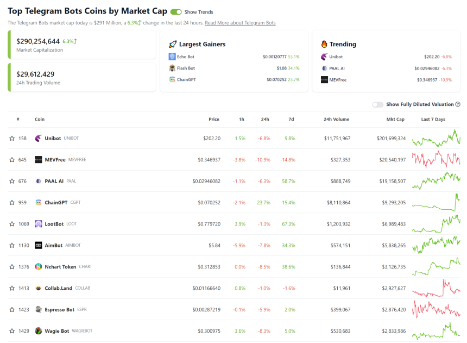This screenshot has height=343, width=467.
Task: Click the Nchart Token logo icon
Action: [39, 266]
